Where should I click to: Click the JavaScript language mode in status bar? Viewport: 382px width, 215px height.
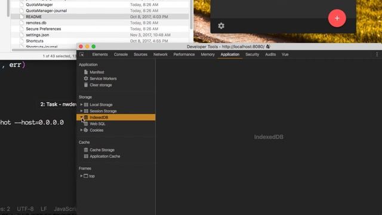point(65,209)
